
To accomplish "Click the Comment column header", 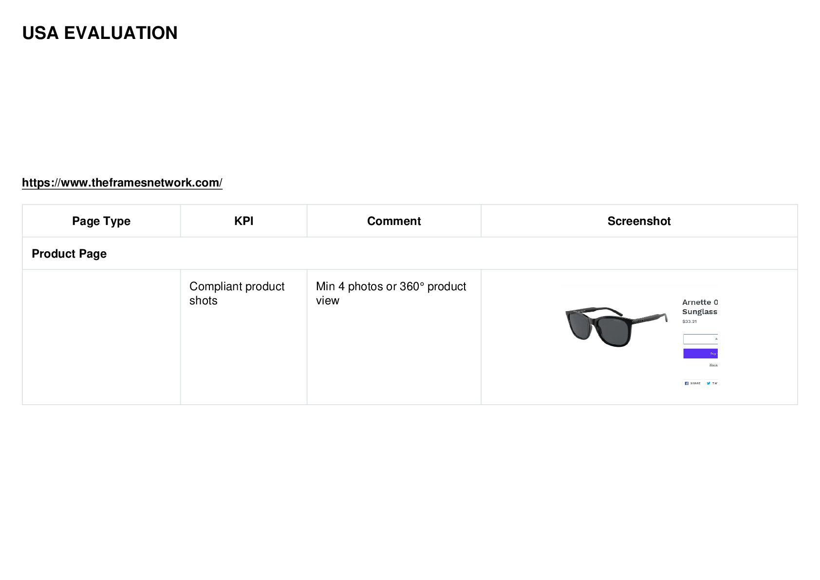I will coord(394,221).
